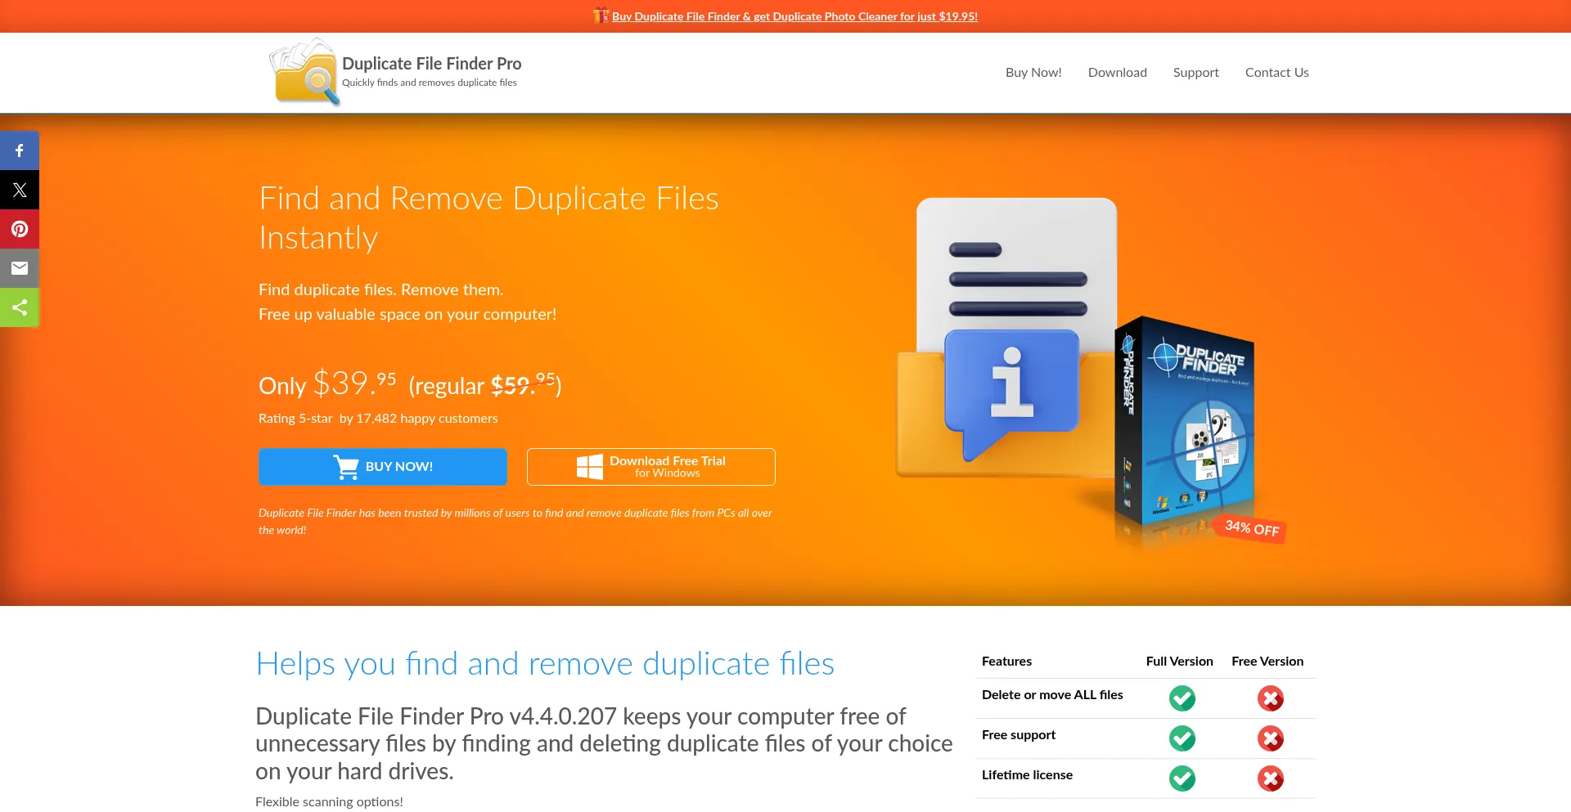Click Download Free Trial for Windows
The height and width of the screenshot is (812, 1571).
[650, 467]
